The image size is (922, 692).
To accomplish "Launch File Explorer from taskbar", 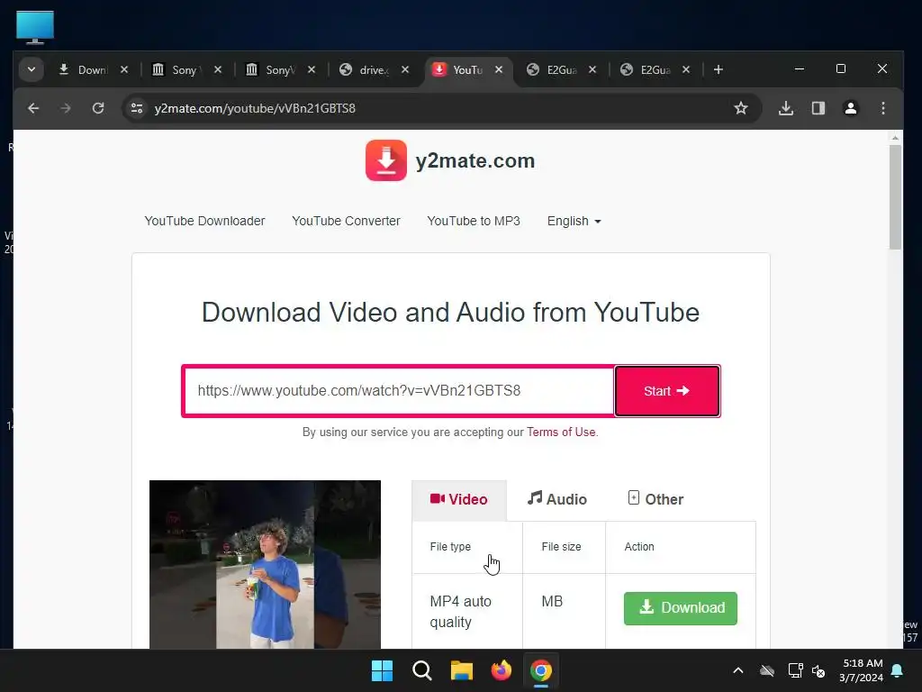I will [x=462, y=670].
